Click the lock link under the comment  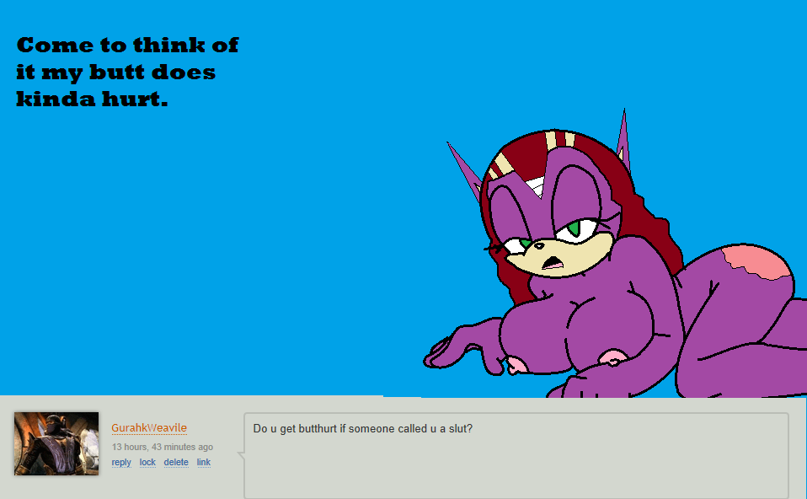(x=147, y=463)
